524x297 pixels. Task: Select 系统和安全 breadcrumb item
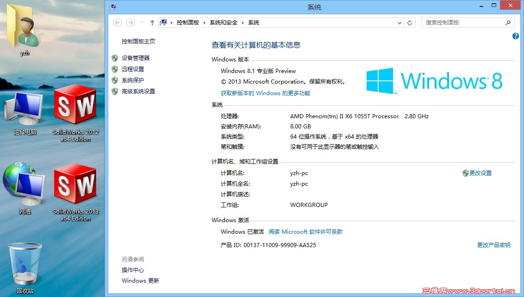[224, 22]
